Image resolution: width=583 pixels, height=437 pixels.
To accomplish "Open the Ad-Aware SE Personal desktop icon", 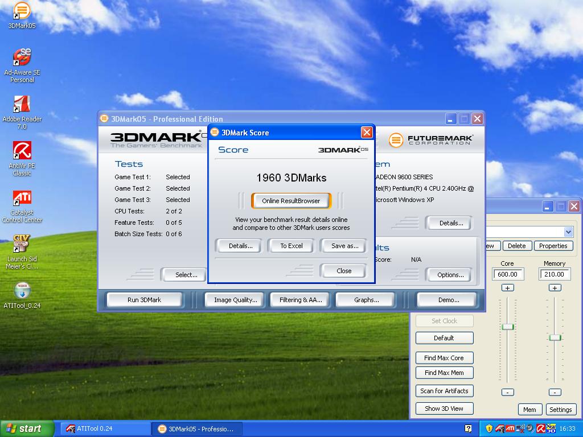I will (22, 65).
